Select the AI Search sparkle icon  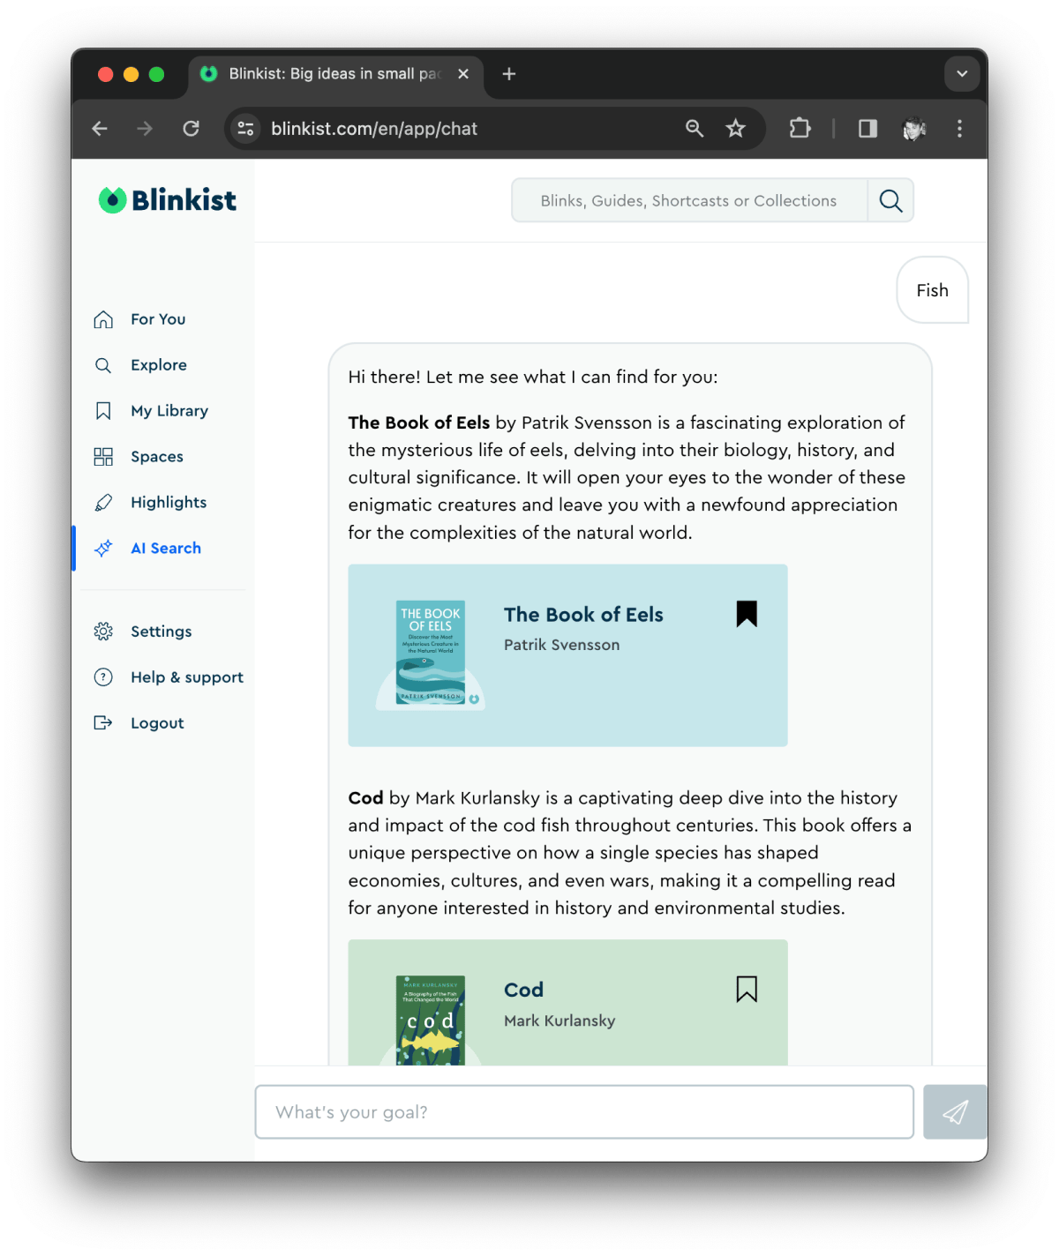[x=103, y=549]
